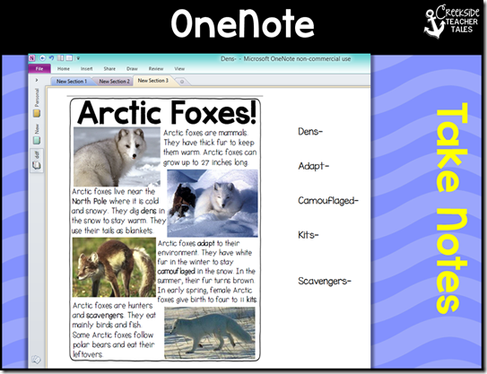The height and width of the screenshot is (374, 487).
Task: Click the white fox in snow den photo
Action: [x=213, y=204]
